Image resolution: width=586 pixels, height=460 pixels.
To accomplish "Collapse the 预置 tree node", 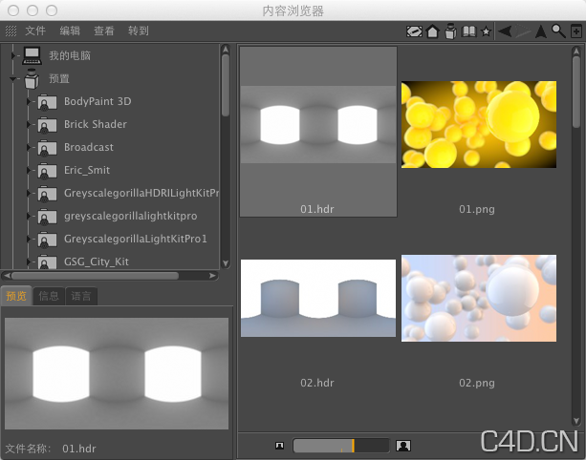I will click(x=13, y=78).
